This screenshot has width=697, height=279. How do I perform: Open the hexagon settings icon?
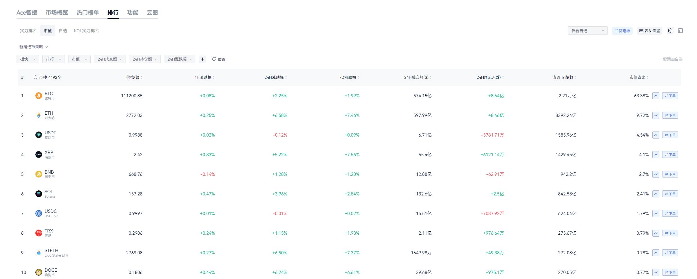(670, 31)
